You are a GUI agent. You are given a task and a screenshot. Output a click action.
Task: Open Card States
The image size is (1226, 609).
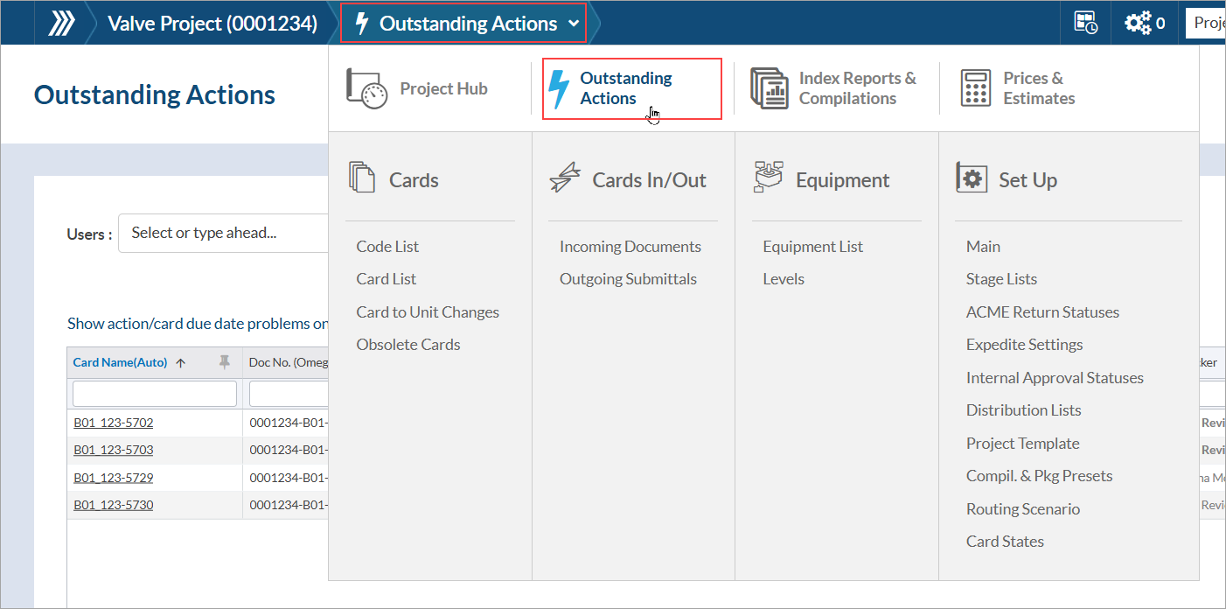pyautogui.click(x=1005, y=542)
